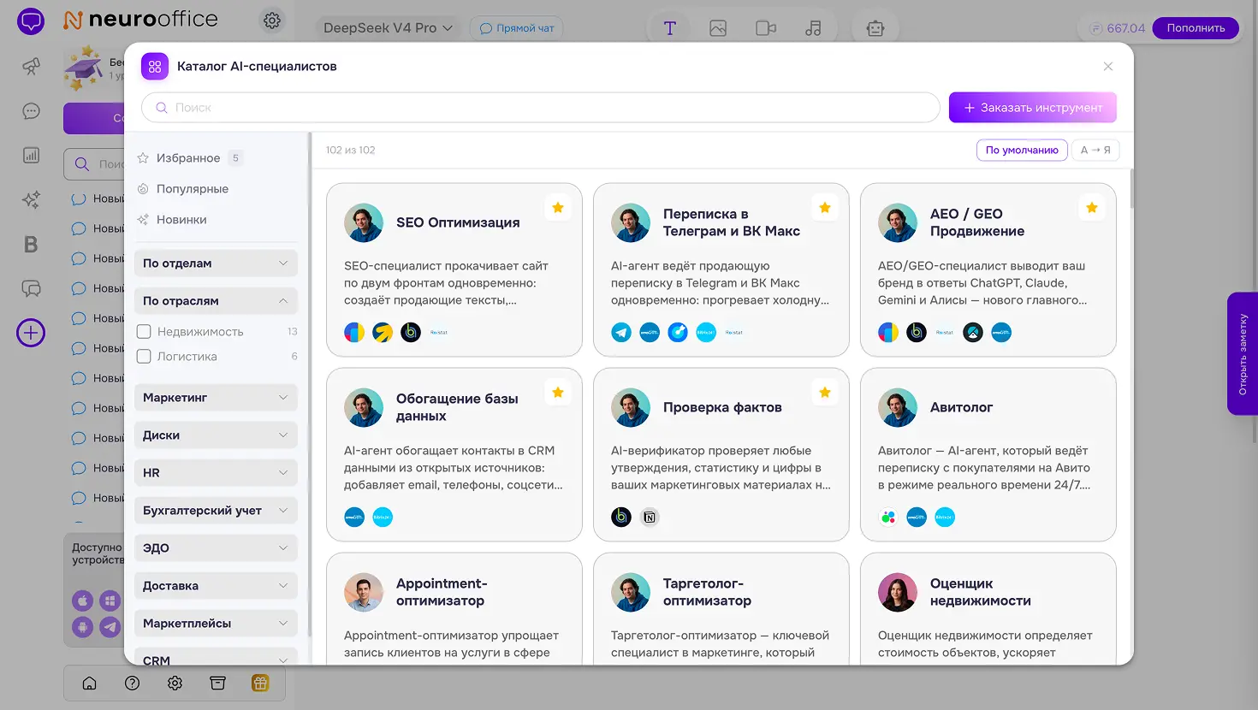
Task: Click the Windows device download icon
Action: 110,601
